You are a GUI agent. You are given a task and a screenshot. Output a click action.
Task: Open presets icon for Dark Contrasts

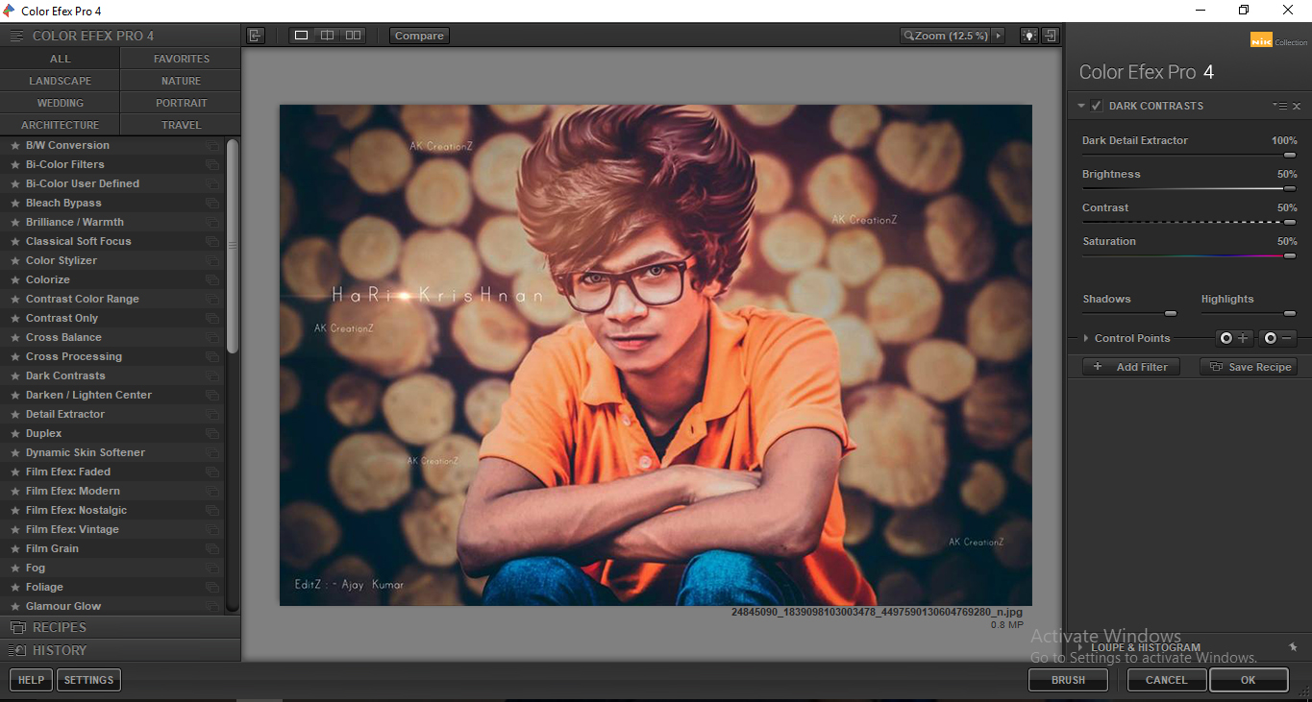(x=212, y=376)
